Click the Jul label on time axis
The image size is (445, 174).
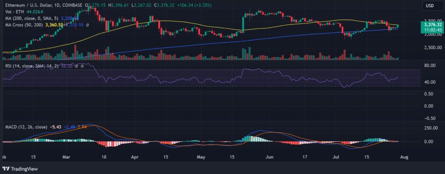point(337,157)
